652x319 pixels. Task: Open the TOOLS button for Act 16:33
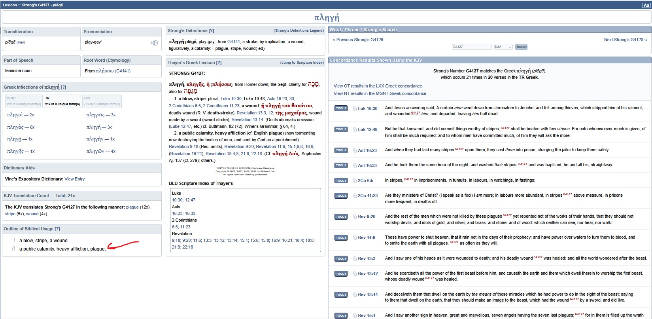click(x=341, y=165)
